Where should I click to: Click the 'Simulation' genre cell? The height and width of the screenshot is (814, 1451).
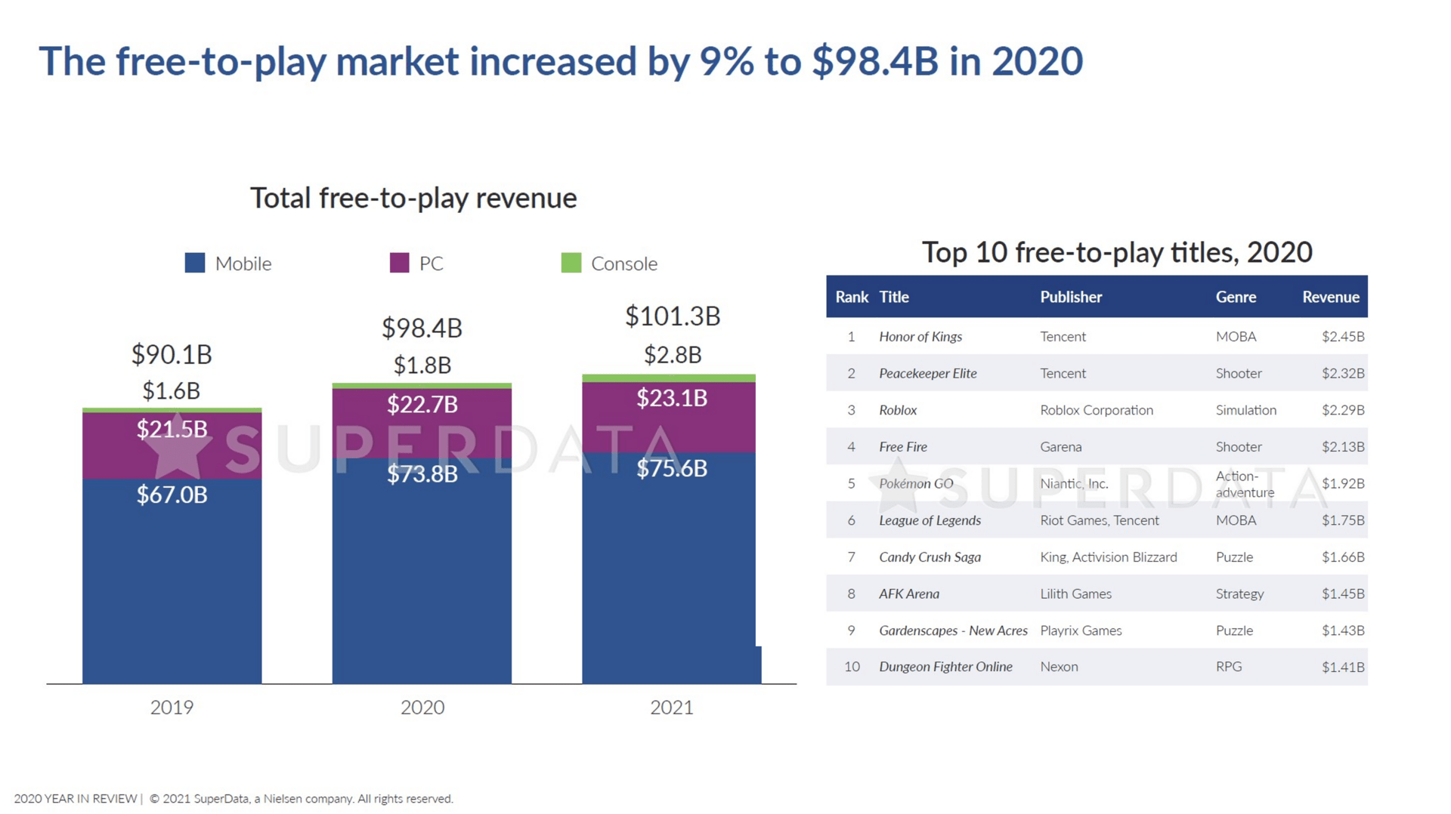1246,410
